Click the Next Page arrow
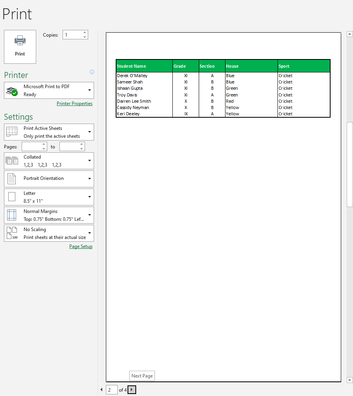 click(x=131, y=389)
